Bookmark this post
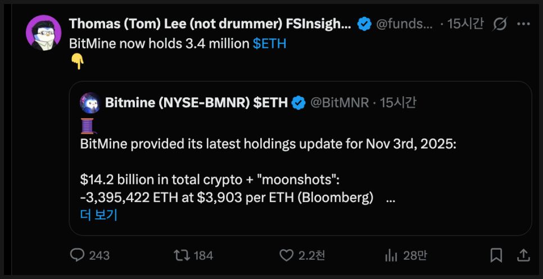This screenshot has height=279, width=543. click(x=496, y=255)
